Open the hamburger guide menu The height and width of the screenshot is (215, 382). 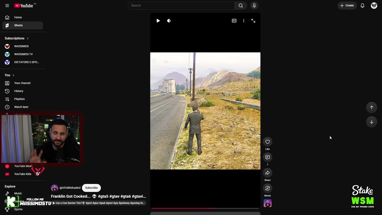click(7, 5)
